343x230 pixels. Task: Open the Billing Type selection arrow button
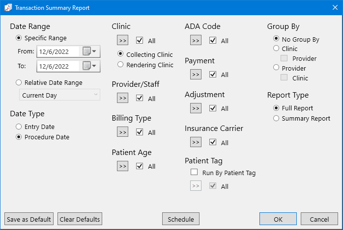122,132
